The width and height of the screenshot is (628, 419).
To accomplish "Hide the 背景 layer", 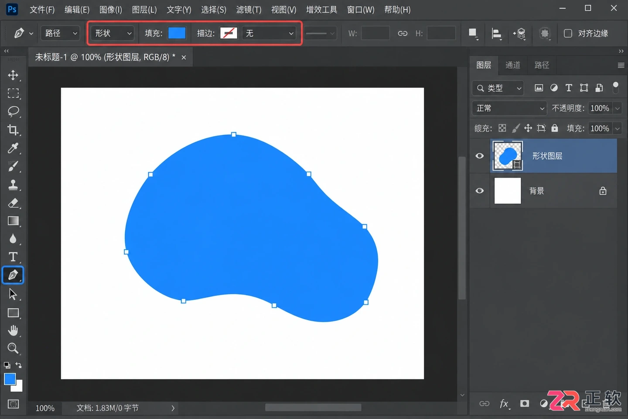I will 480,191.
